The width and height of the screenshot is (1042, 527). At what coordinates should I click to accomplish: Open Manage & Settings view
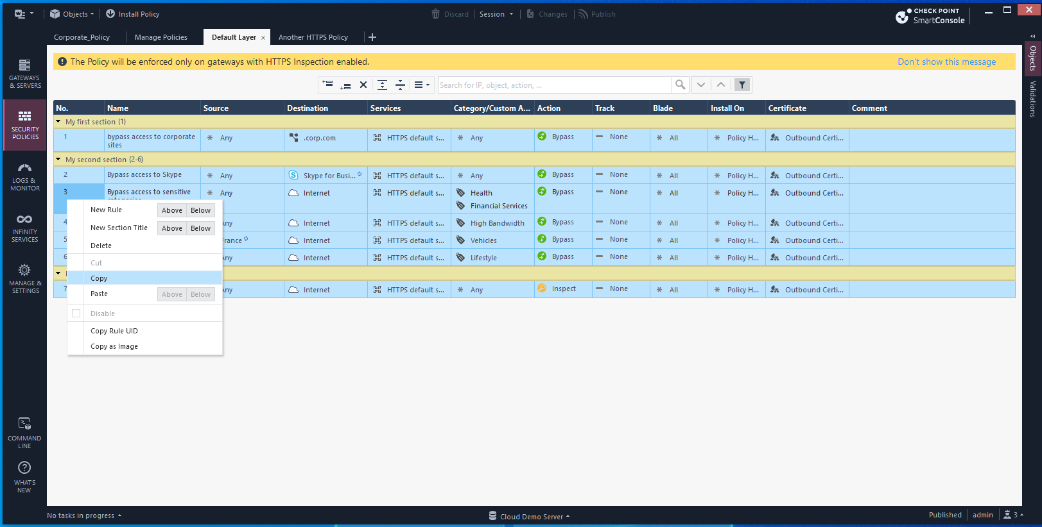point(24,278)
